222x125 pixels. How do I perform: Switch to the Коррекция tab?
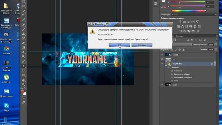point(165,15)
